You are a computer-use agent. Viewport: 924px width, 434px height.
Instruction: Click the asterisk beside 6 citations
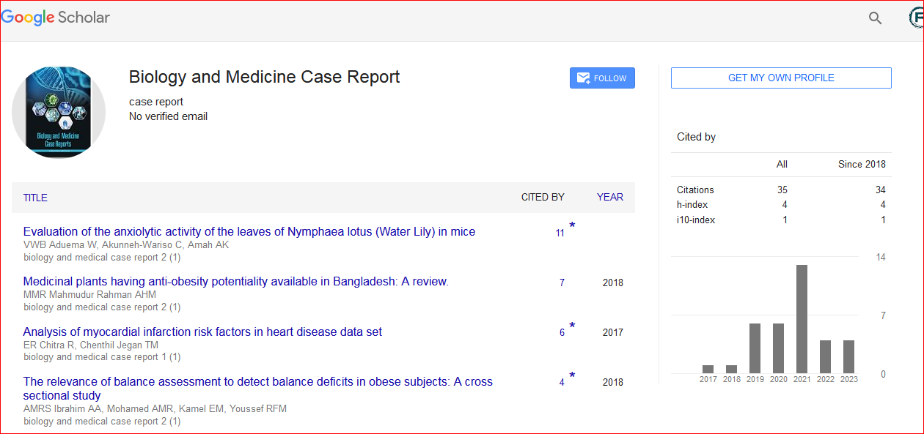tap(572, 326)
